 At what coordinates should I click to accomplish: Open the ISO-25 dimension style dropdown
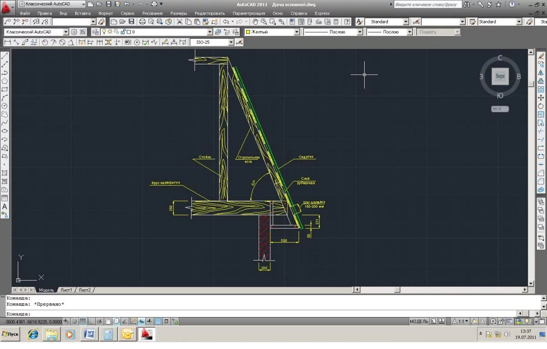(x=231, y=42)
